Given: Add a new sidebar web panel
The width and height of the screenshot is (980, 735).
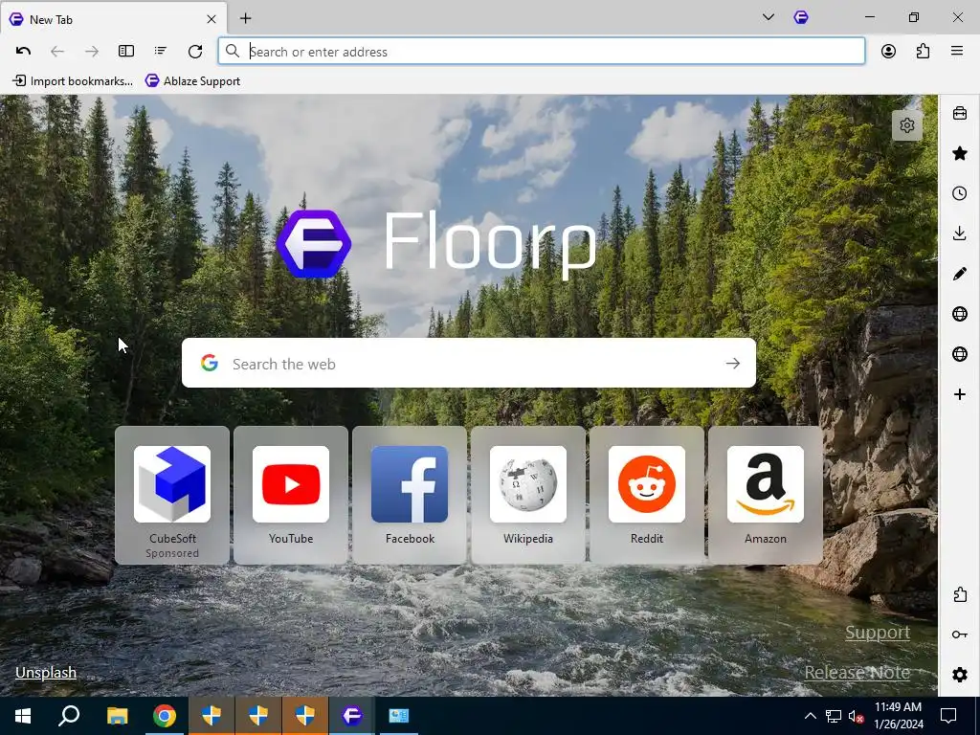Looking at the screenshot, I should tap(959, 394).
